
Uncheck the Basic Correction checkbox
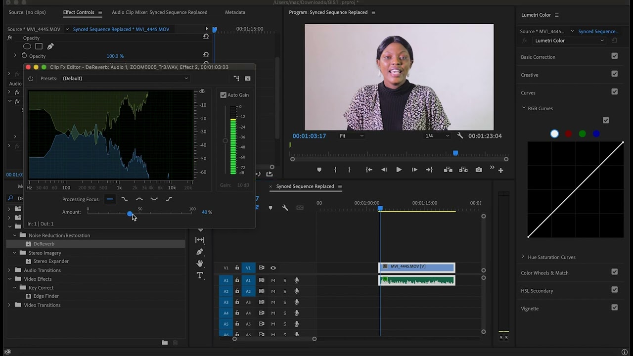coord(614,56)
